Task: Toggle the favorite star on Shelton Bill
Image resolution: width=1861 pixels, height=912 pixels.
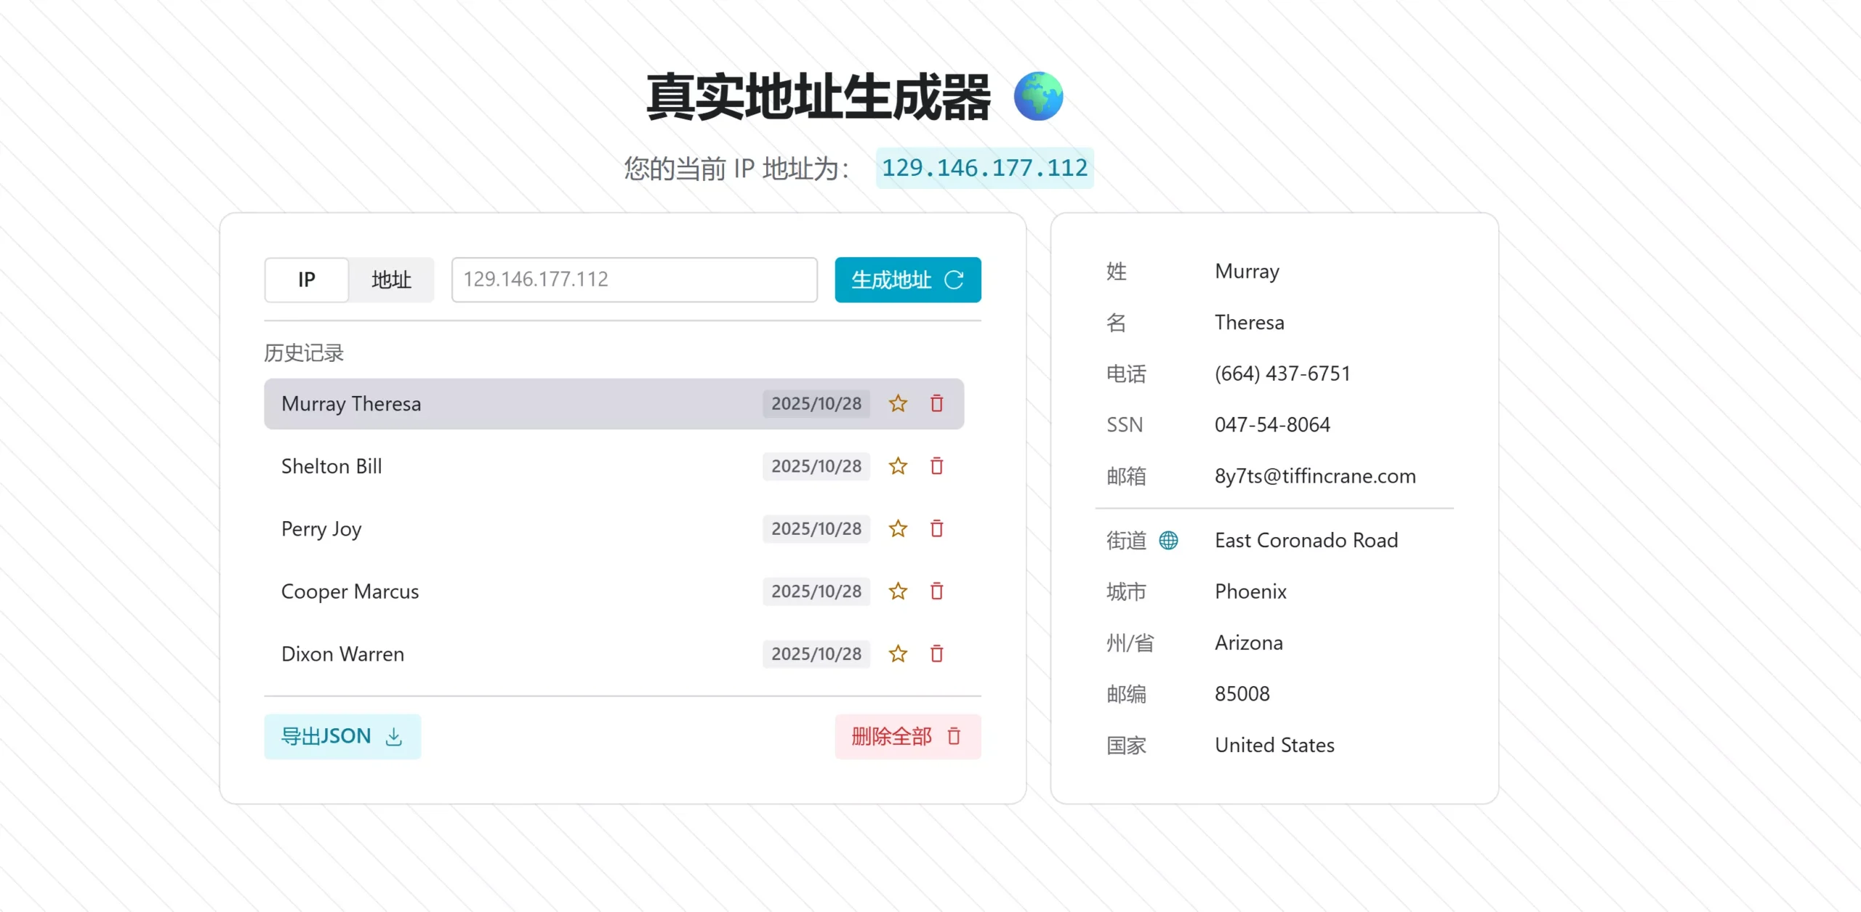Action: click(898, 467)
